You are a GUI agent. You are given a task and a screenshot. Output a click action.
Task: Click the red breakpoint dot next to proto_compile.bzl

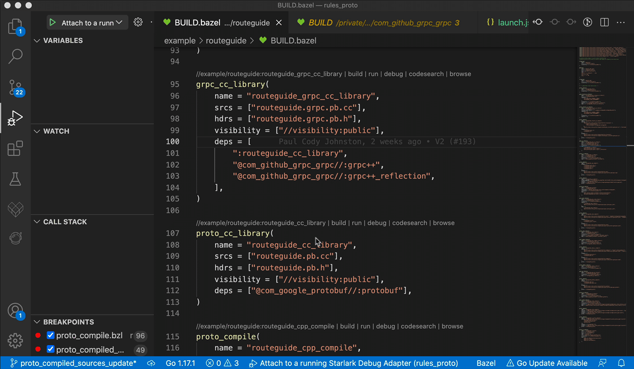pyautogui.click(x=38, y=335)
